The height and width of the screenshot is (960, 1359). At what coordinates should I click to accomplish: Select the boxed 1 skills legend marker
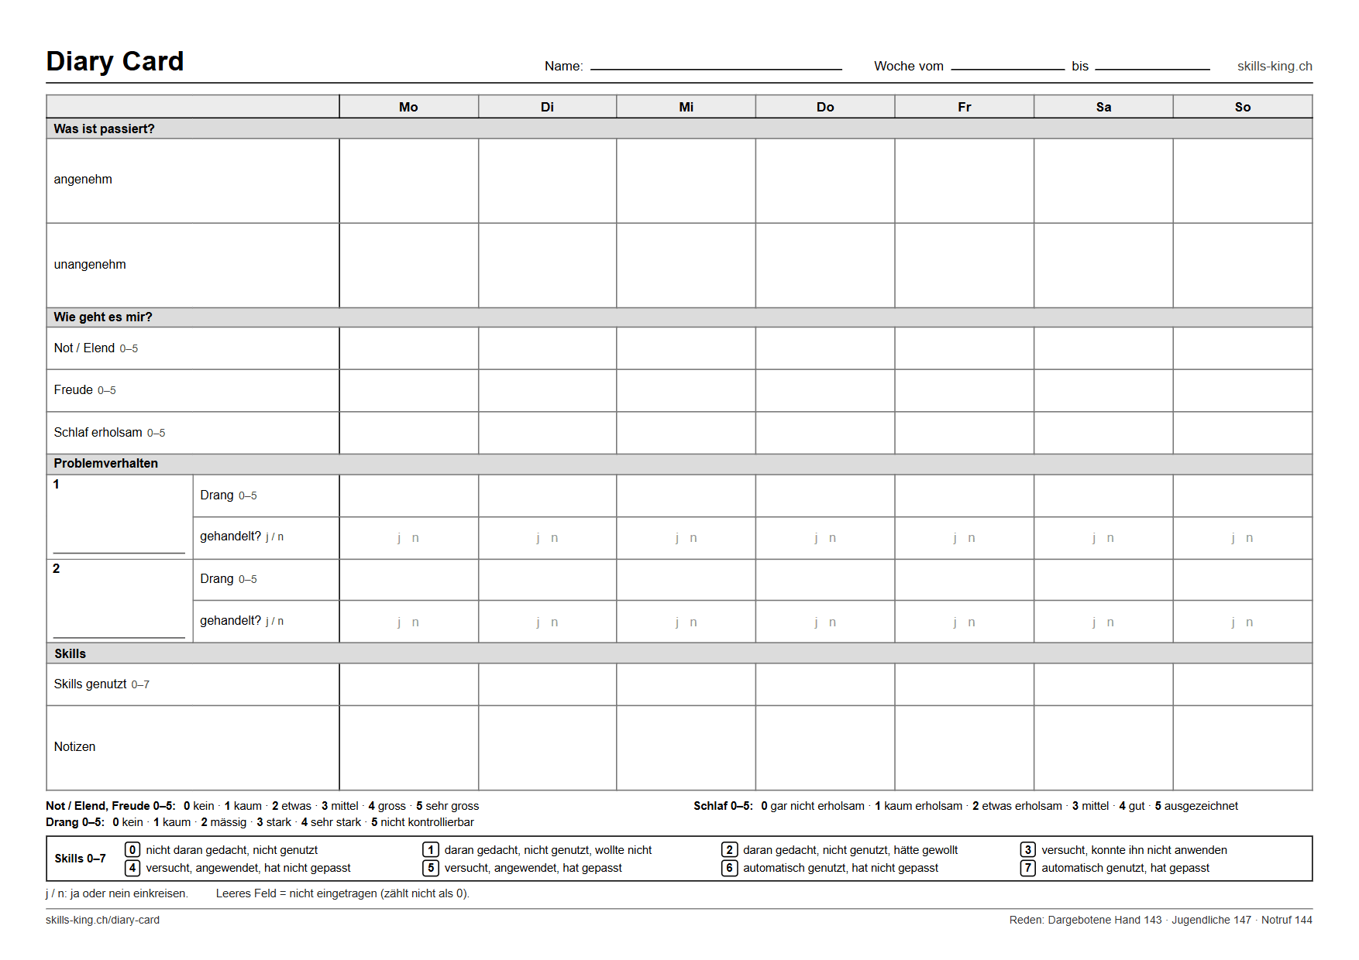431,850
